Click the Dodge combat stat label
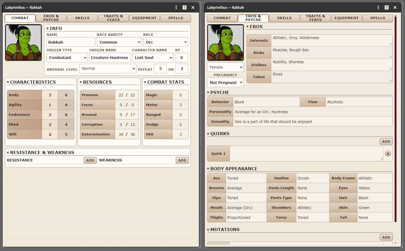405x251 pixels. pos(158,125)
